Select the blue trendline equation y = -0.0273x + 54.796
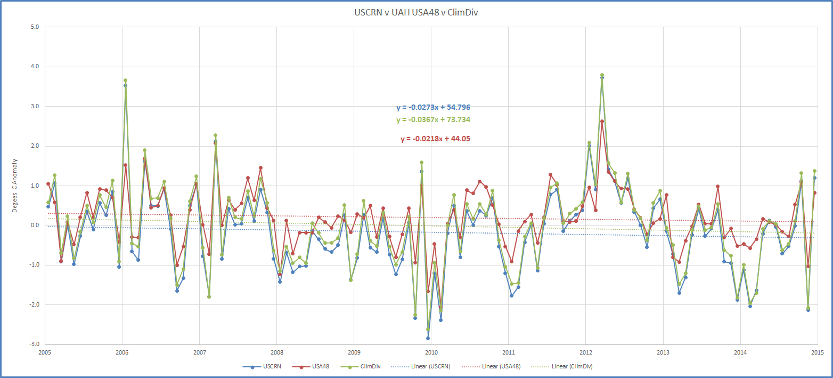 (433, 108)
